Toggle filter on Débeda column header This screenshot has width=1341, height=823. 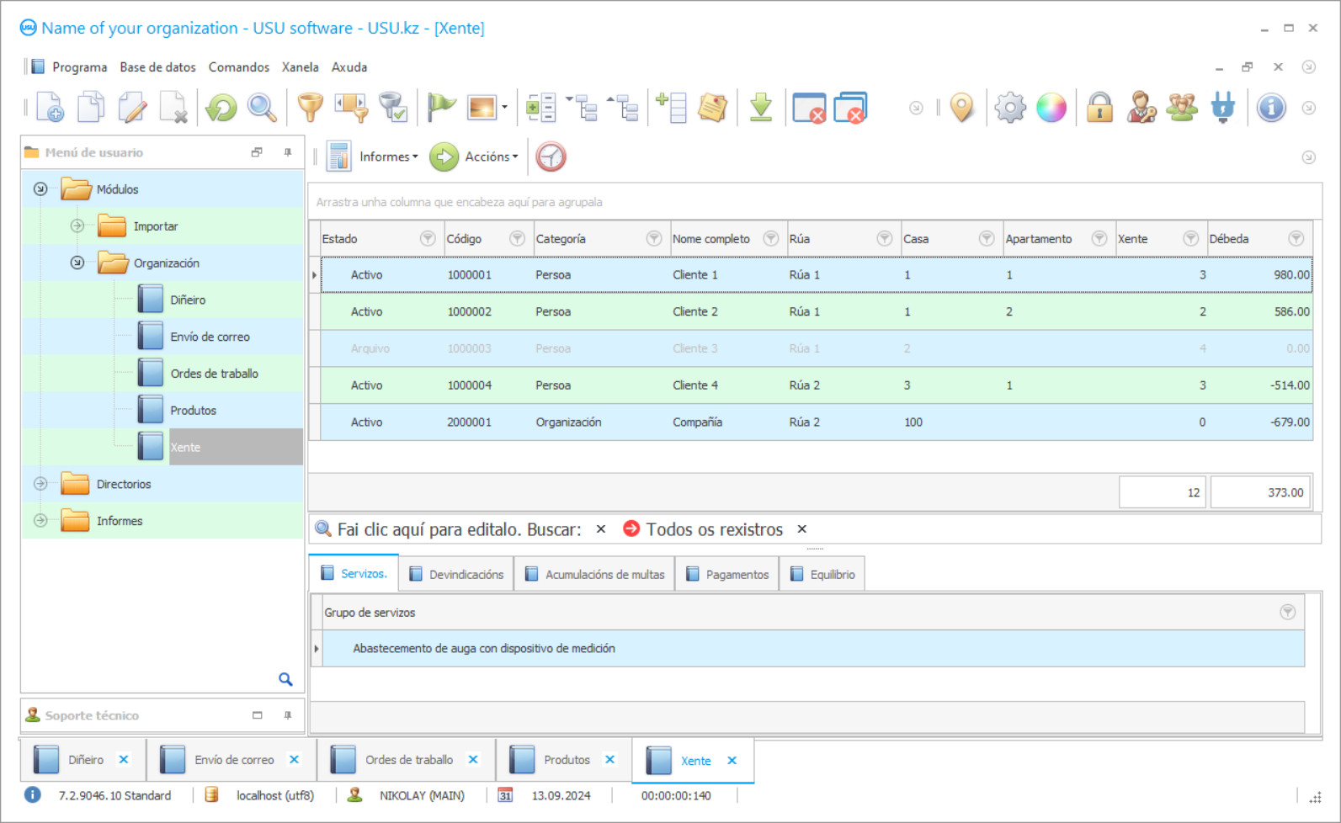click(1296, 239)
